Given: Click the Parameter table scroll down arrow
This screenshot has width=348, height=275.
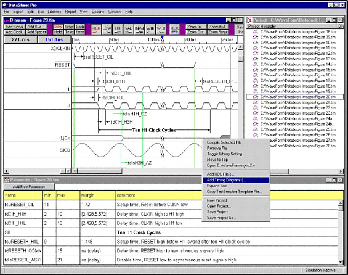Looking at the screenshot, I should pos(341,262).
